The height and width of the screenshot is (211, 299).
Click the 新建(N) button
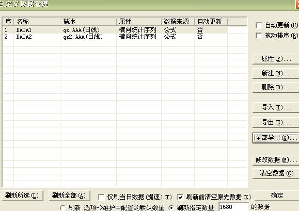coord(276,73)
